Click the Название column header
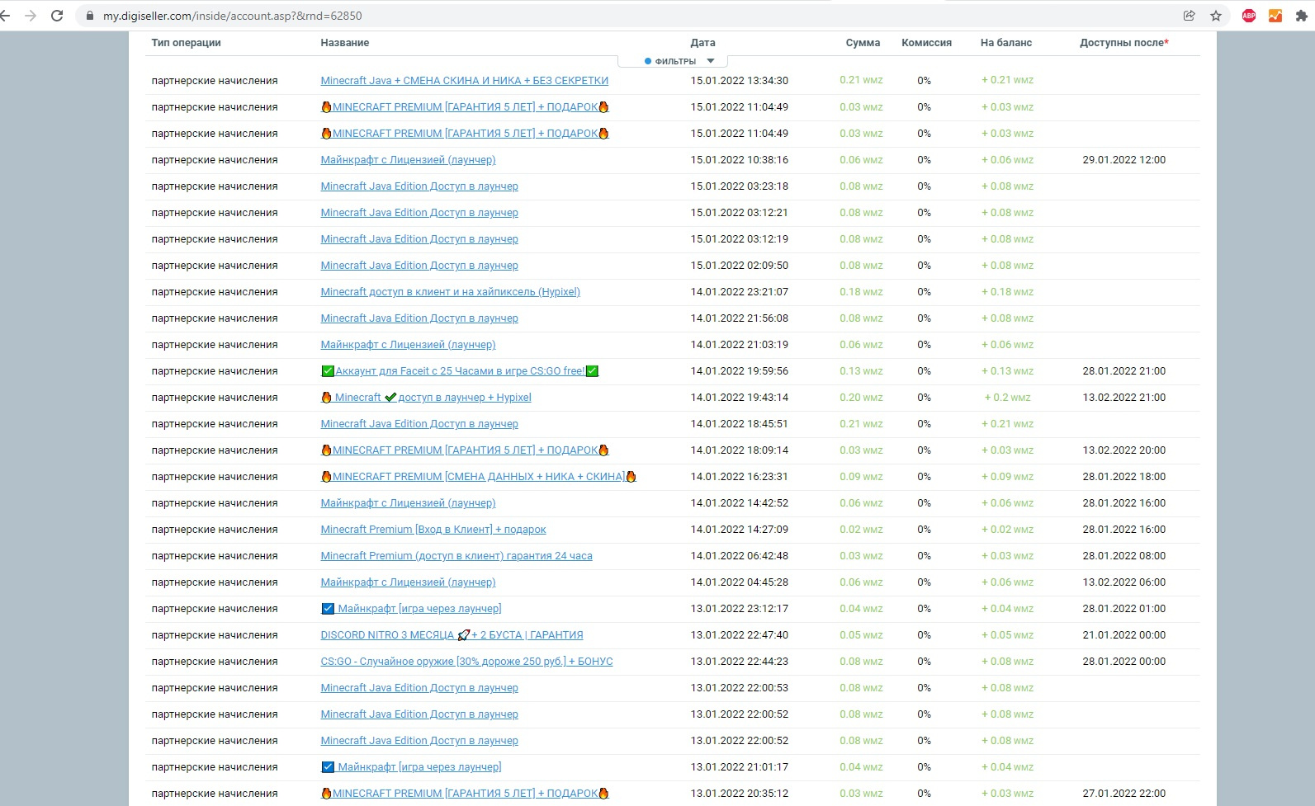 (x=345, y=43)
